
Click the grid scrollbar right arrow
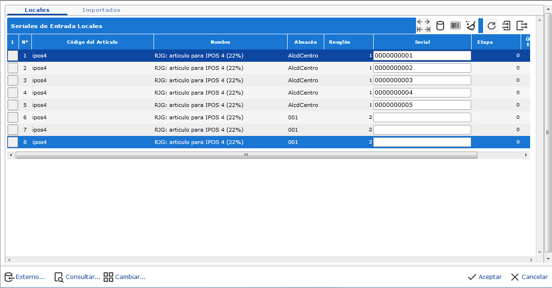(526, 155)
